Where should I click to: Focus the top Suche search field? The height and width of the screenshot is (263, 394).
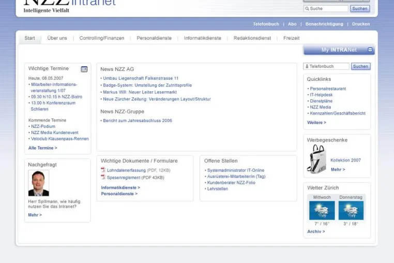tap(326, 9)
